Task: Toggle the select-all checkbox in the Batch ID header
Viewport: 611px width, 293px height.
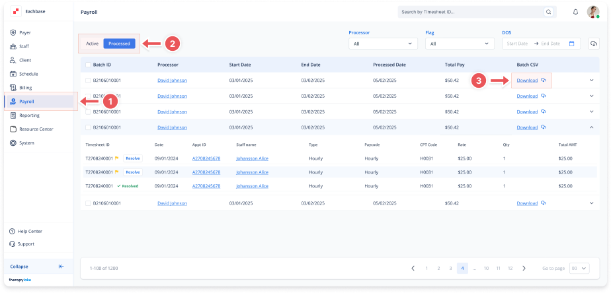Action: click(88, 65)
